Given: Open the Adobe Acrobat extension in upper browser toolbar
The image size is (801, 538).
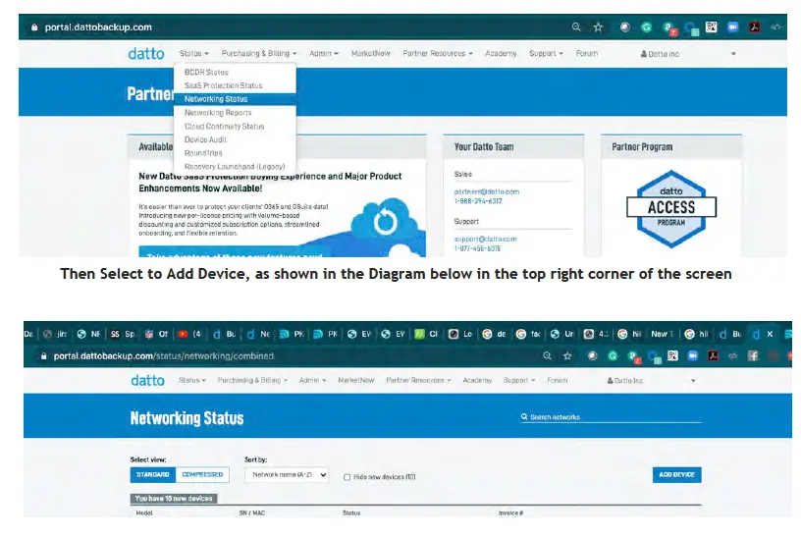Looking at the screenshot, I should [x=755, y=27].
